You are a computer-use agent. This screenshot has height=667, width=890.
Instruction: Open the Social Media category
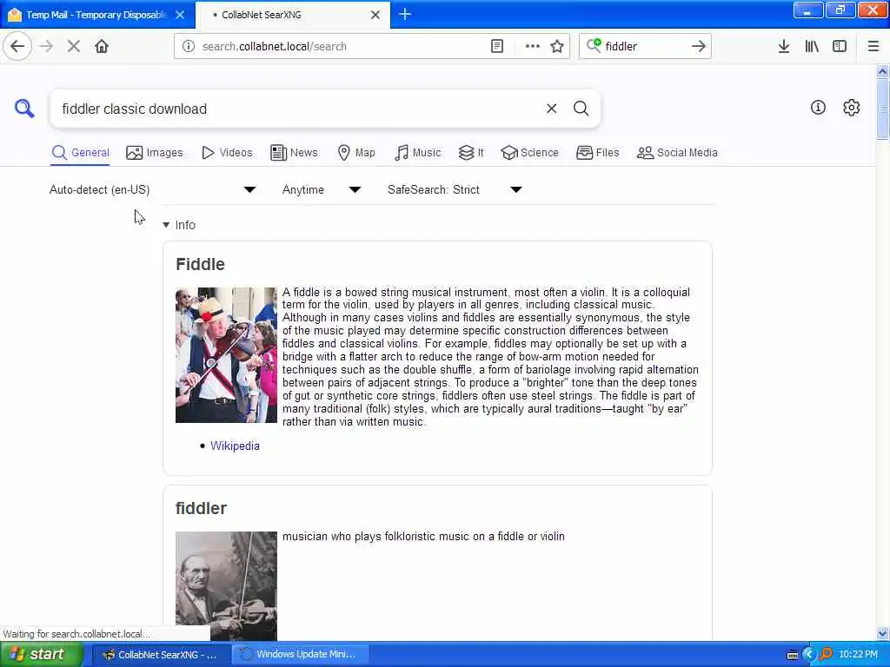coord(677,153)
